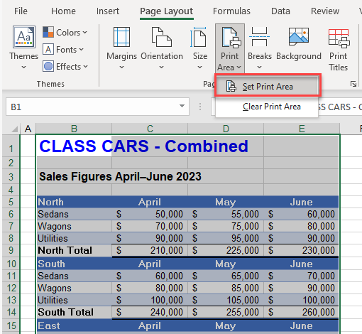This screenshot has width=362, height=334.
Task: Open the Insert ribbon tab
Action: pyautogui.click(x=108, y=11)
